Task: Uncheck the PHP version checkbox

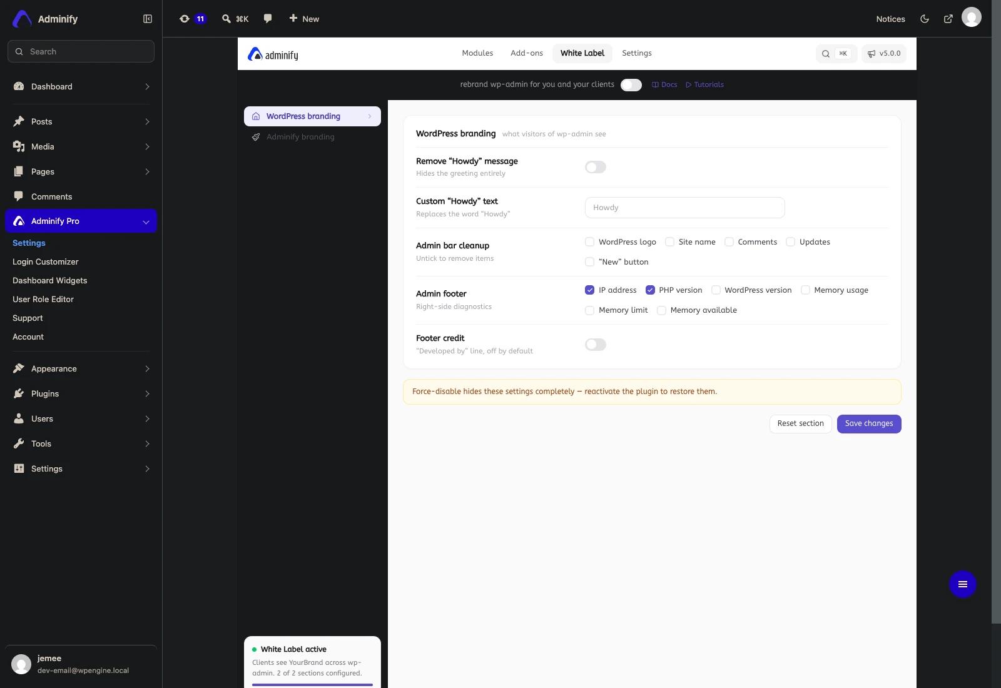Action: (x=650, y=290)
